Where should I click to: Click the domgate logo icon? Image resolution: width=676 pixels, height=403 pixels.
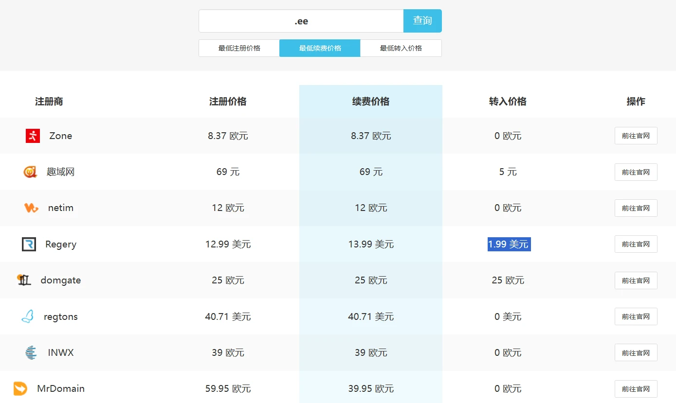tap(24, 280)
